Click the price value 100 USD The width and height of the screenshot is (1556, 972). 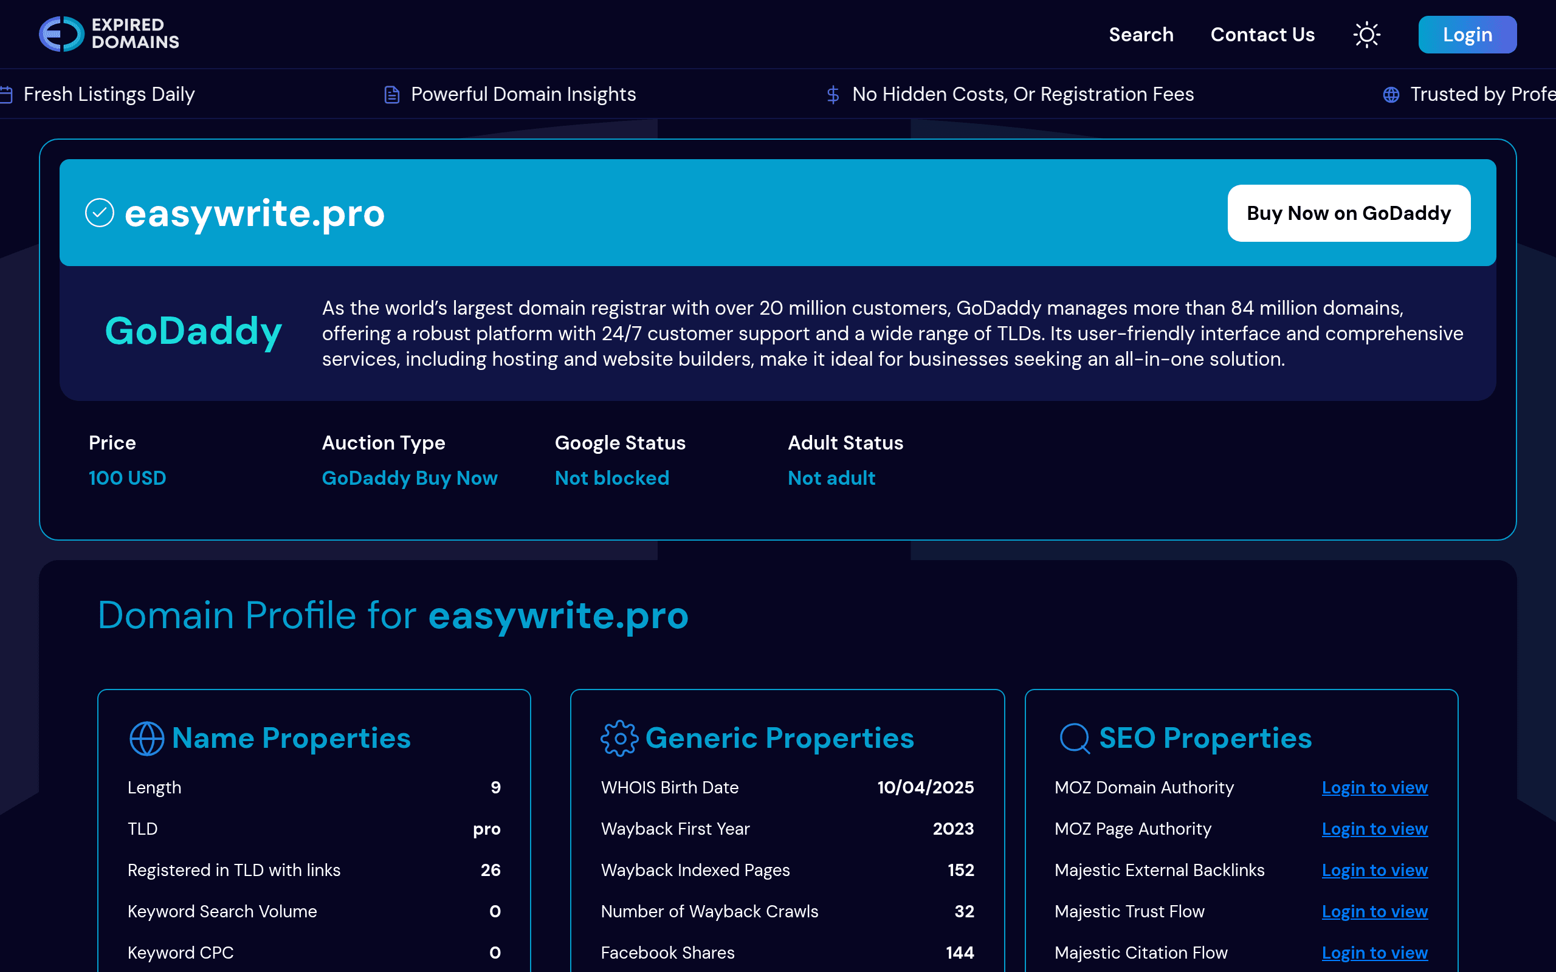(x=127, y=478)
